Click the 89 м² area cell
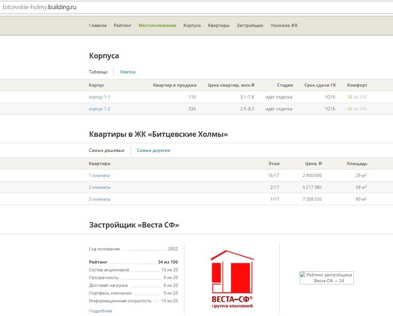Screen dimensions: 393x316 [361, 199]
